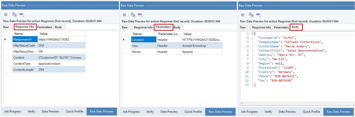The image size is (355, 117).
Task: Click the copy icon in the right panel toolbar
Action: coord(251,15)
